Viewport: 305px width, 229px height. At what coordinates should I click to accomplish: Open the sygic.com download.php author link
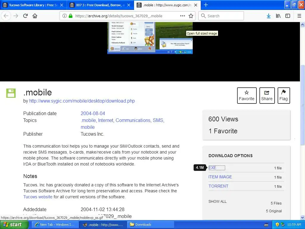click(x=82, y=101)
